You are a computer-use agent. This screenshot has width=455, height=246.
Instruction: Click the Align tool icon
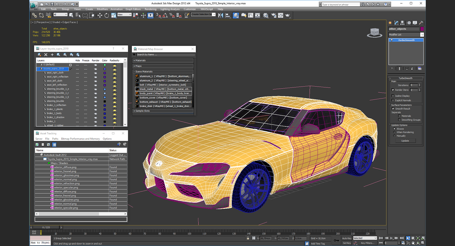point(228,15)
